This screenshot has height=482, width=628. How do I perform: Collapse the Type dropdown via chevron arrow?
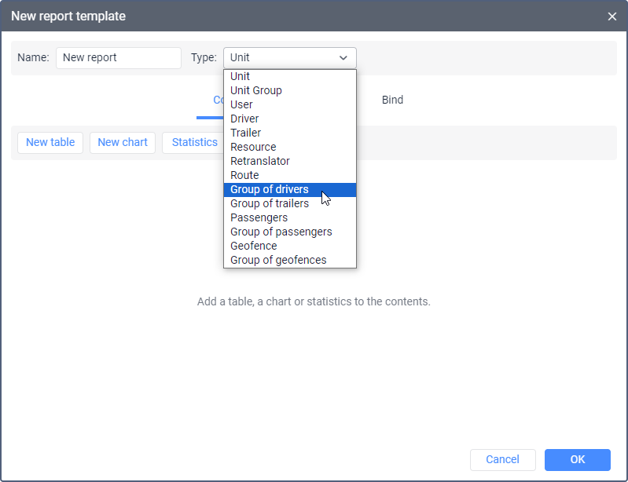[343, 58]
